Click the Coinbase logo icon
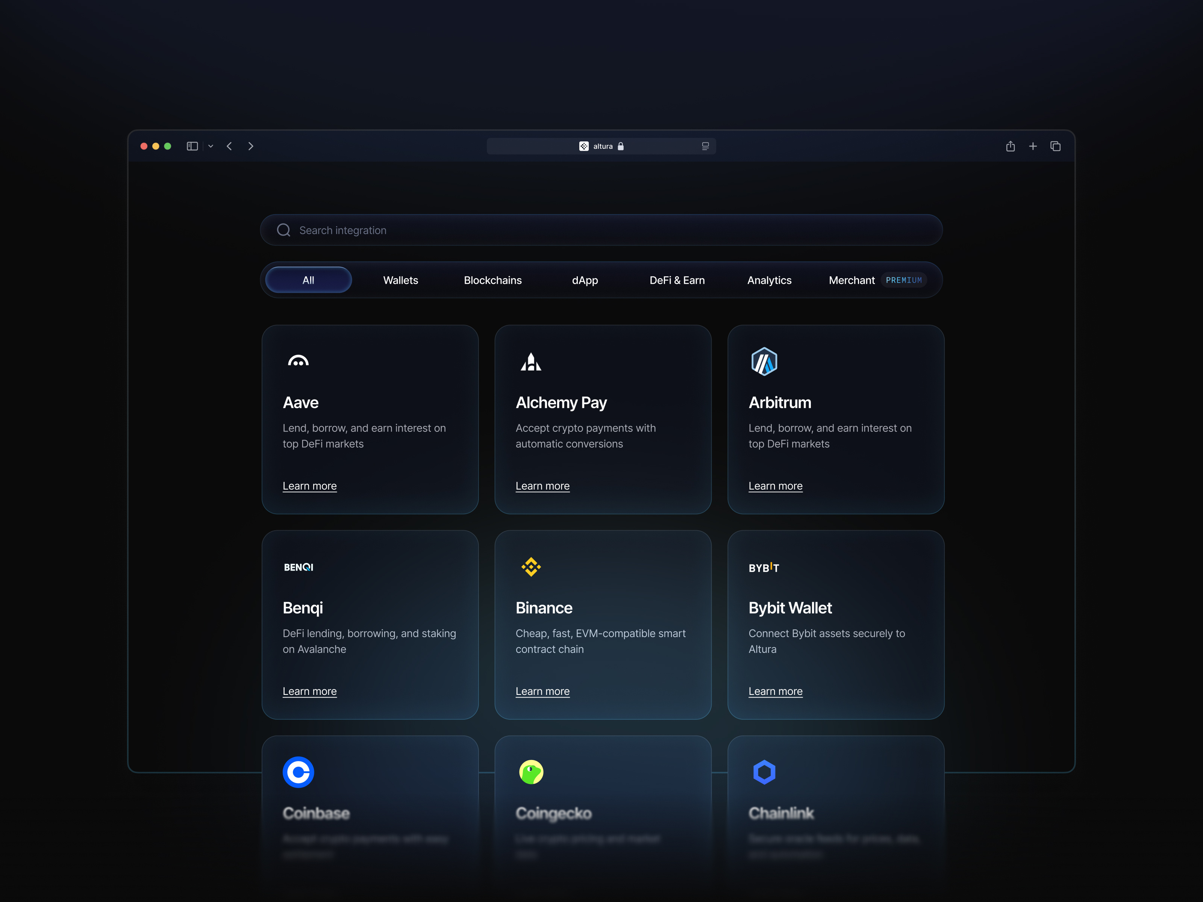Screen dimensions: 1203x902 (298, 772)
